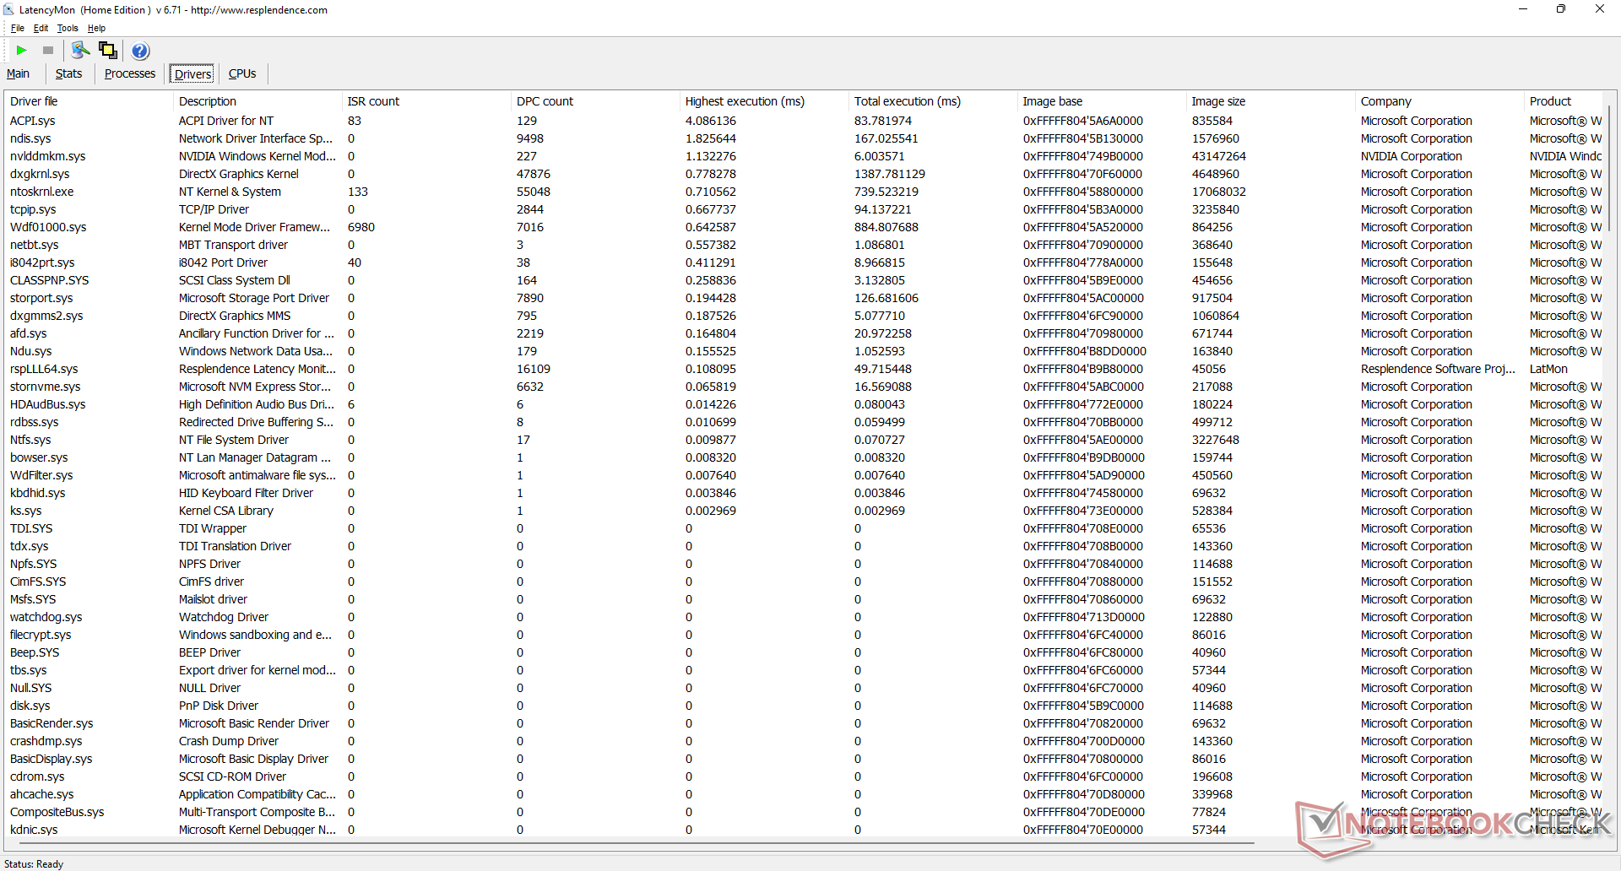1621x871 pixels.
Task: Click 'Resplendence Software Proj...' company cell
Action: click(x=1438, y=369)
